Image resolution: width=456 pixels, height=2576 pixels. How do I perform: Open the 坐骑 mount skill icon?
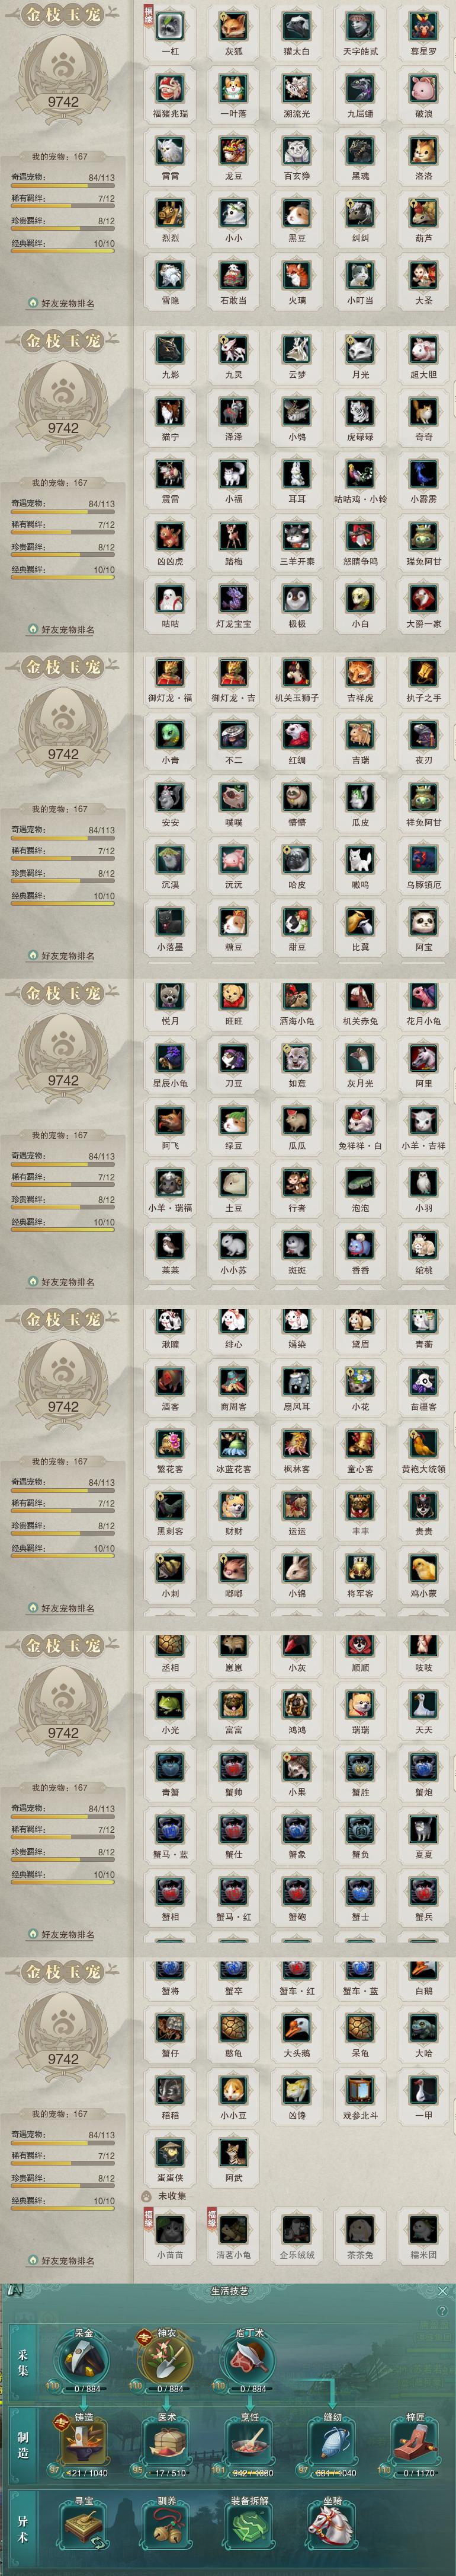332,2526
